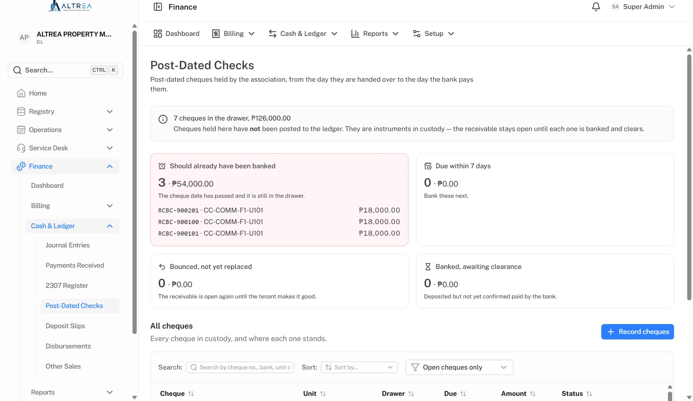Click the hourglass icon on awaiting clearance card
Image resolution: width=693 pixels, height=401 pixels.
[428, 267]
